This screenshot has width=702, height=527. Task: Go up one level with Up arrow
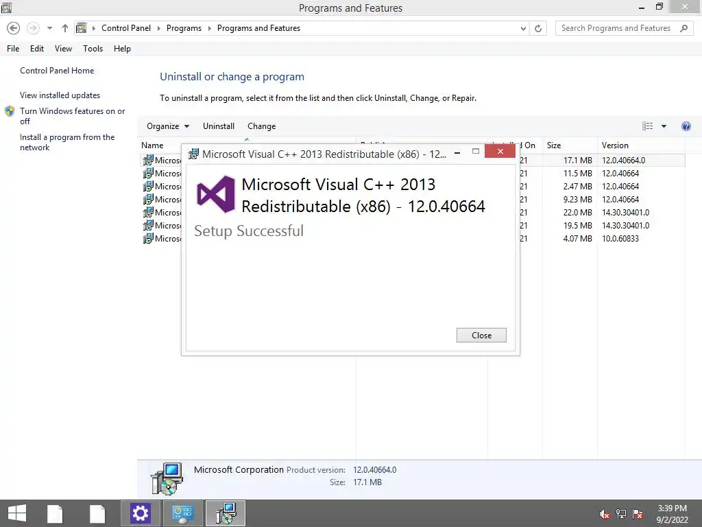pos(65,28)
